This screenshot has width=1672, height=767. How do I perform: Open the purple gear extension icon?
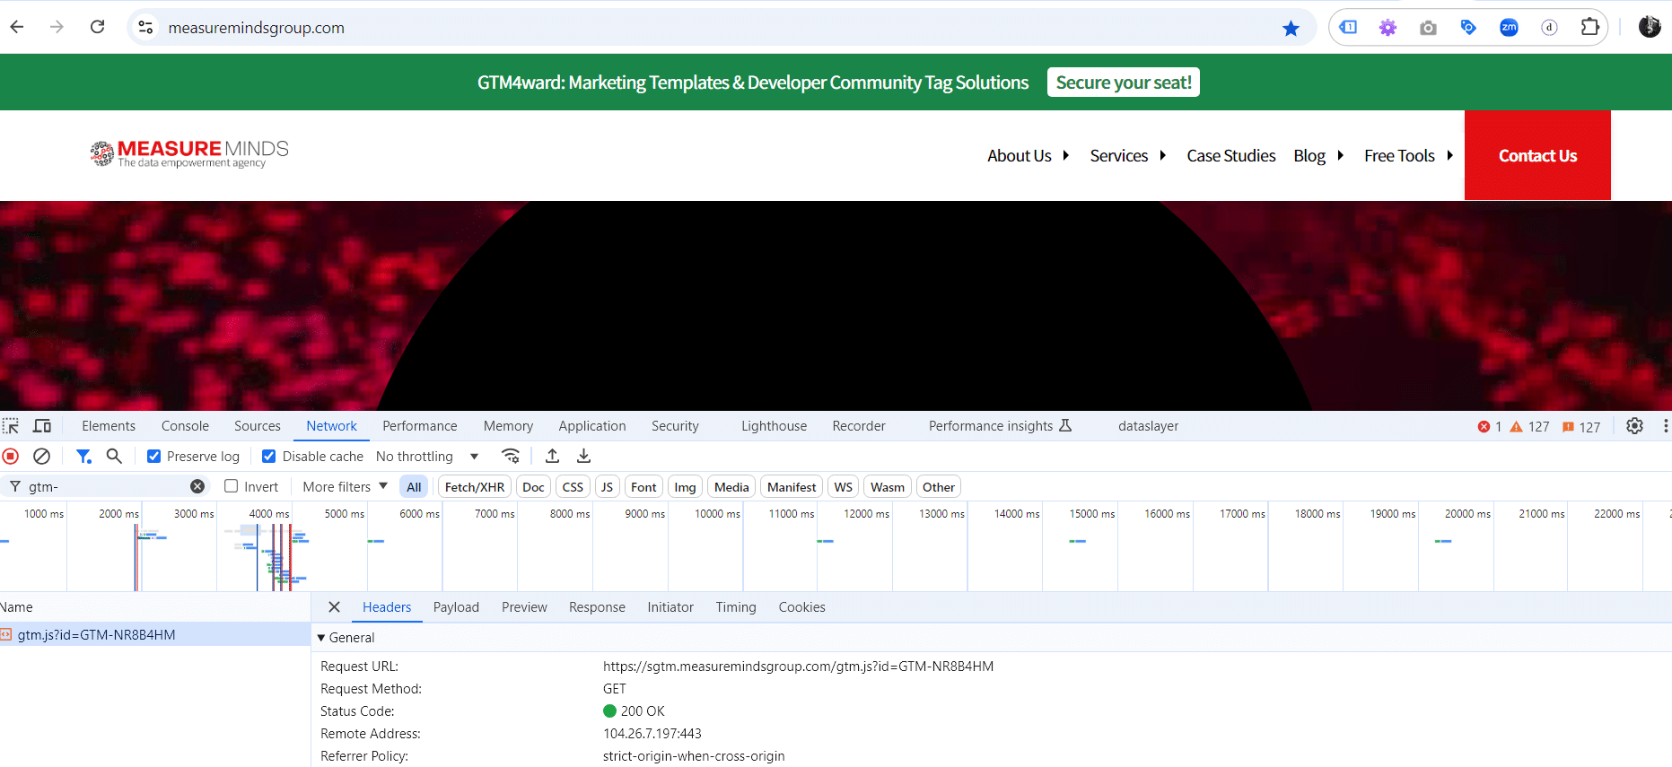pos(1387,28)
